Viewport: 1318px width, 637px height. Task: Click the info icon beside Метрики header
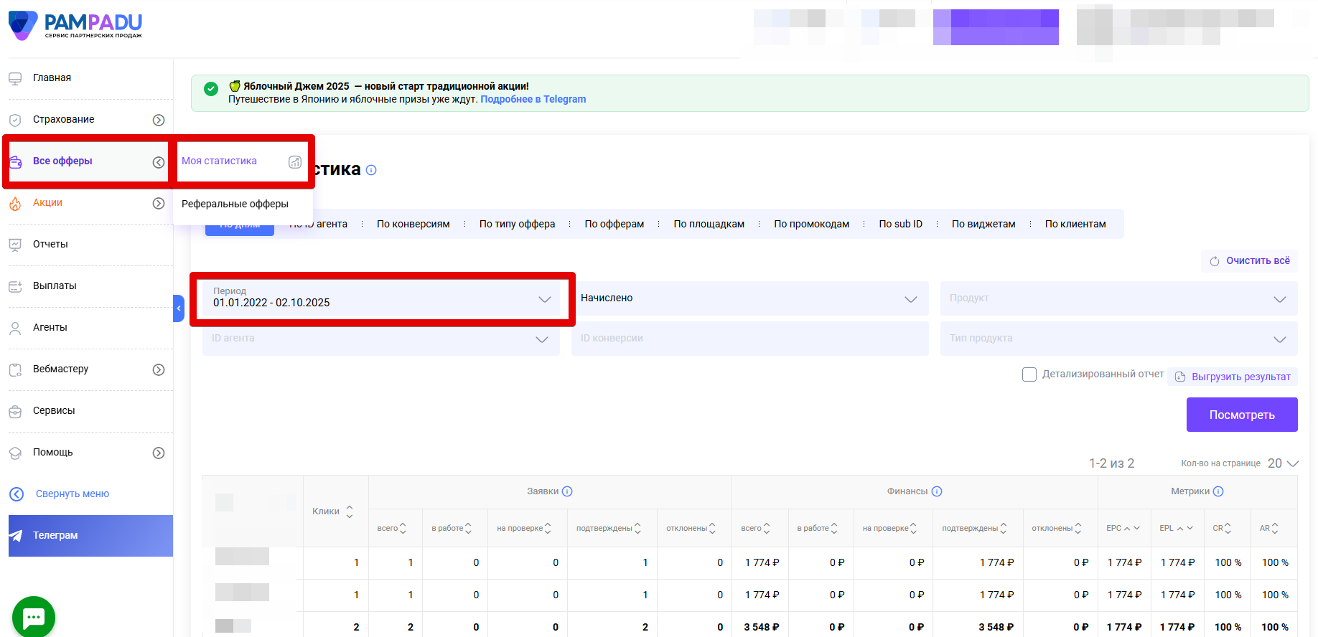pos(1218,491)
